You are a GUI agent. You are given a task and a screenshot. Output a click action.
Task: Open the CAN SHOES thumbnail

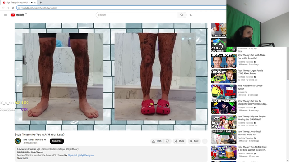tap(219, 30)
